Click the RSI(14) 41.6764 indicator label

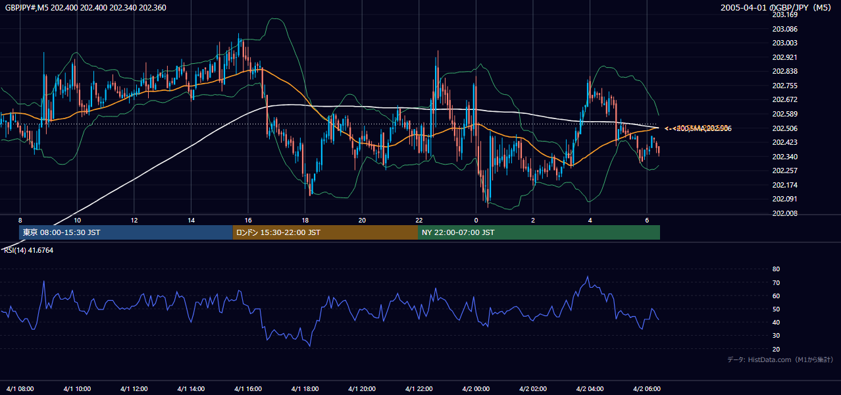pyautogui.click(x=29, y=250)
